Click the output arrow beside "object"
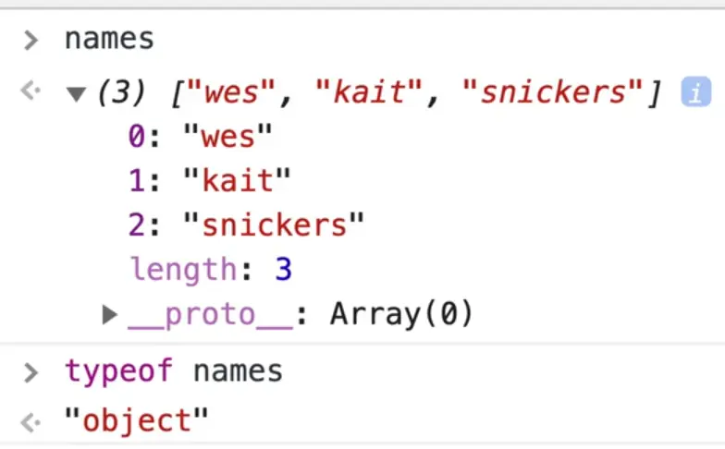 (x=31, y=422)
